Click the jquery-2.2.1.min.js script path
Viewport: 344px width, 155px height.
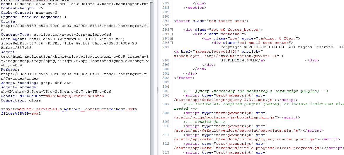click(224, 100)
